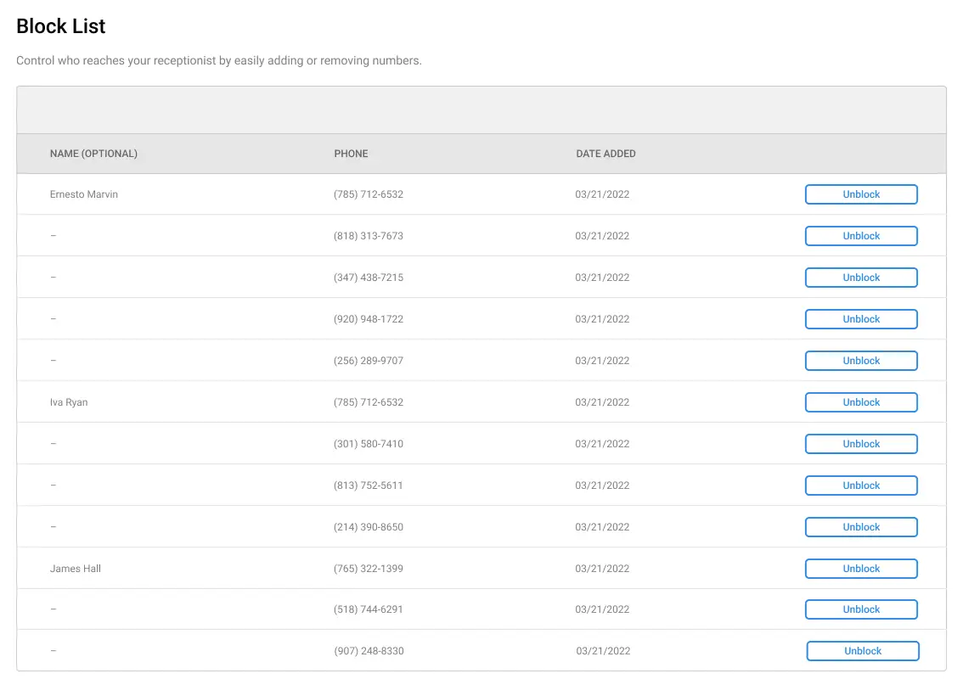Image resolution: width=963 pixels, height=696 pixels.
Task: Unblock the (518) 744-6291 number
Action: click(x=861, y=609)
